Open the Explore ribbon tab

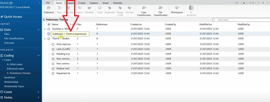(94, 3)
